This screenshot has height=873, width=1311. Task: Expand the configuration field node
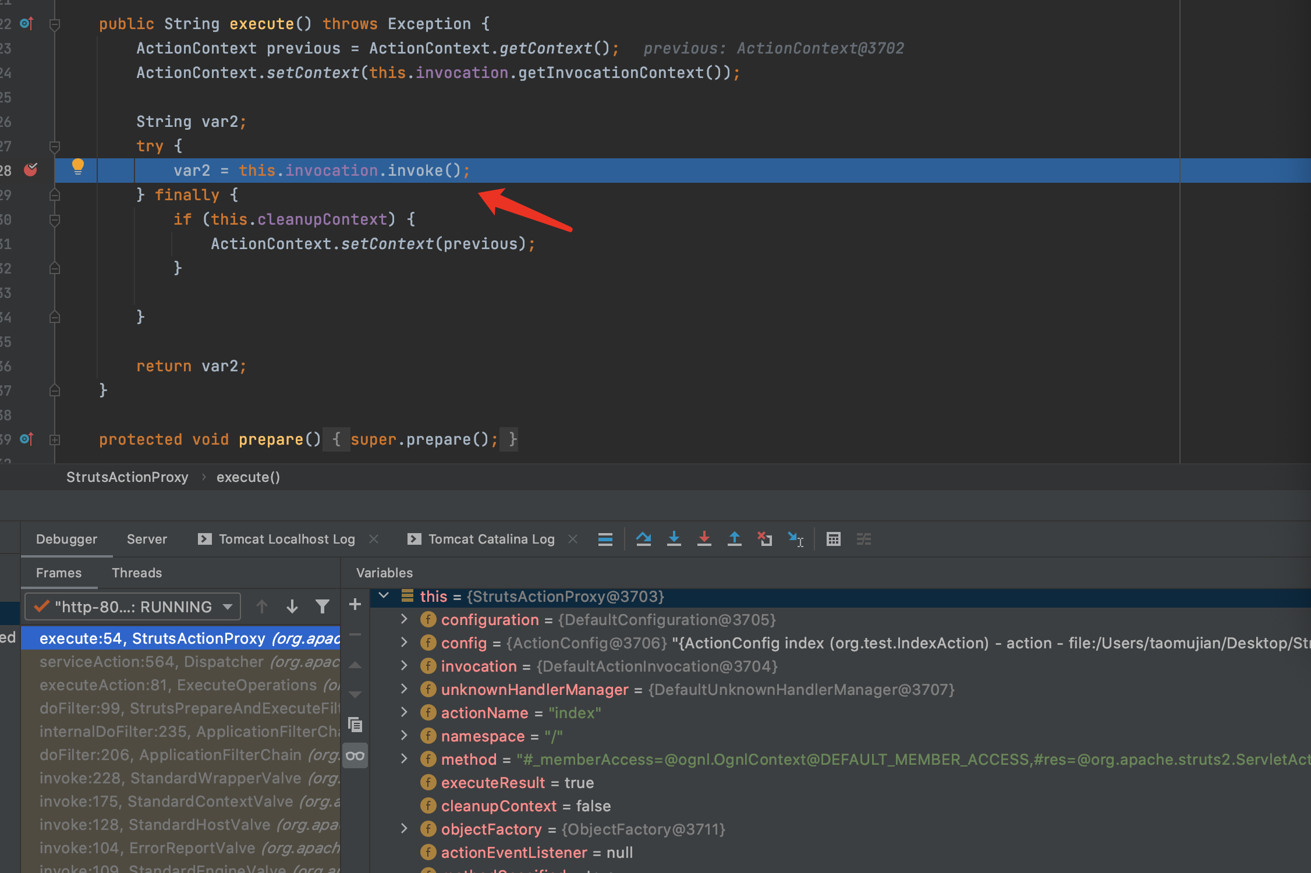tap(405, 619)
